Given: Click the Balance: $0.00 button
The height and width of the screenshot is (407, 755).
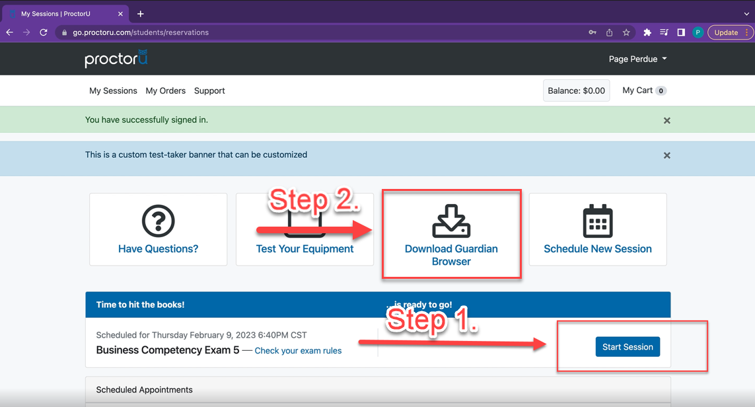Looking at the screenshot, I should (577, 91).
